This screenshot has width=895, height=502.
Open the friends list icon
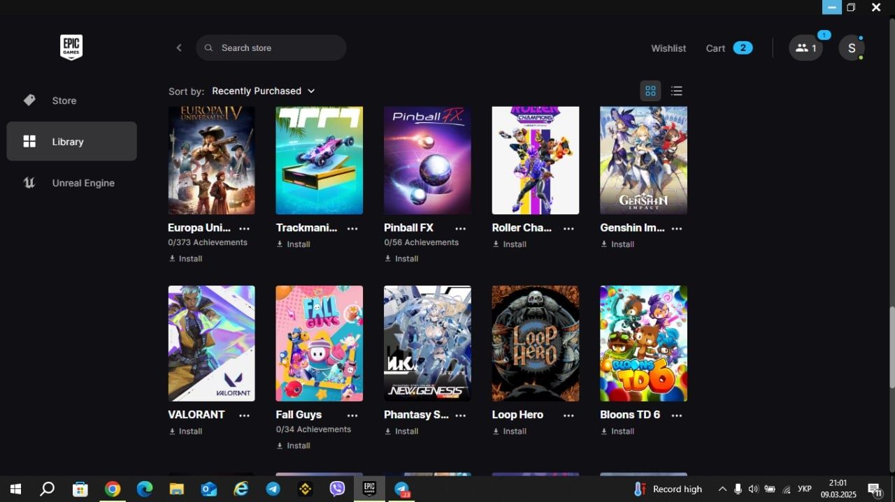805,48
